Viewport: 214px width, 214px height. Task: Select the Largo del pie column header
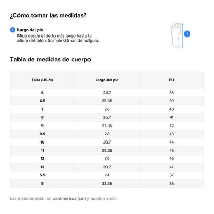(107, 80)
